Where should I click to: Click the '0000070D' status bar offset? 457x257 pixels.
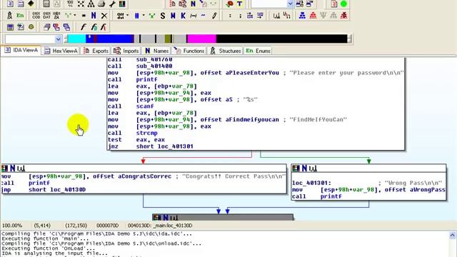(108, 226)
